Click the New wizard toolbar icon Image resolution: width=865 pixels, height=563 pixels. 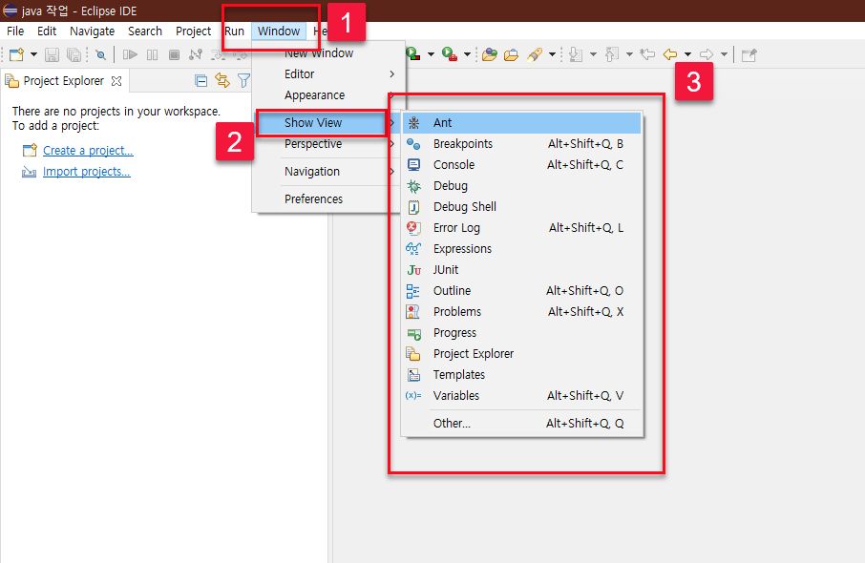tap(16, 54)
